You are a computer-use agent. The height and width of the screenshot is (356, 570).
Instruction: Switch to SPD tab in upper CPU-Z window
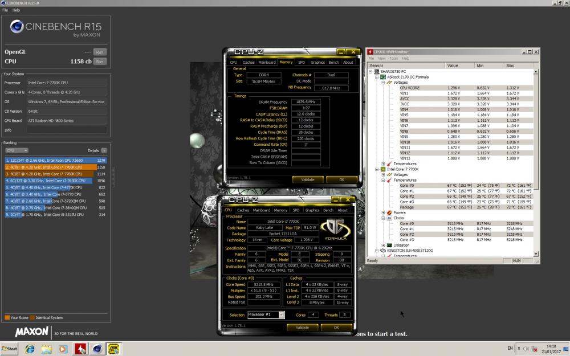coord(302,63)
